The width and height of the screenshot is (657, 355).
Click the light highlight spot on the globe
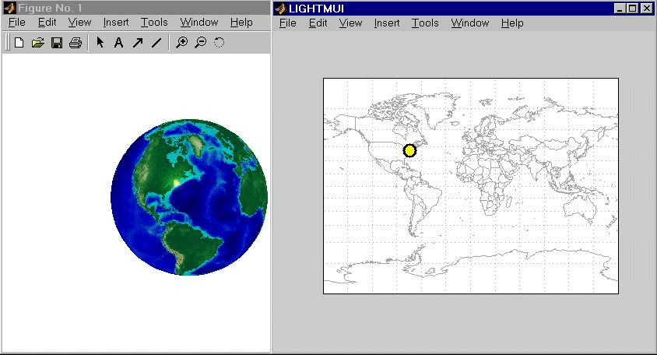click(x=177, y=183)
